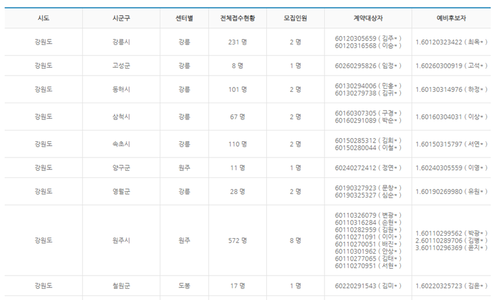501x300 pixels.
Task: Click 강릉 center in 속초시 row
Action: point(184,144)
